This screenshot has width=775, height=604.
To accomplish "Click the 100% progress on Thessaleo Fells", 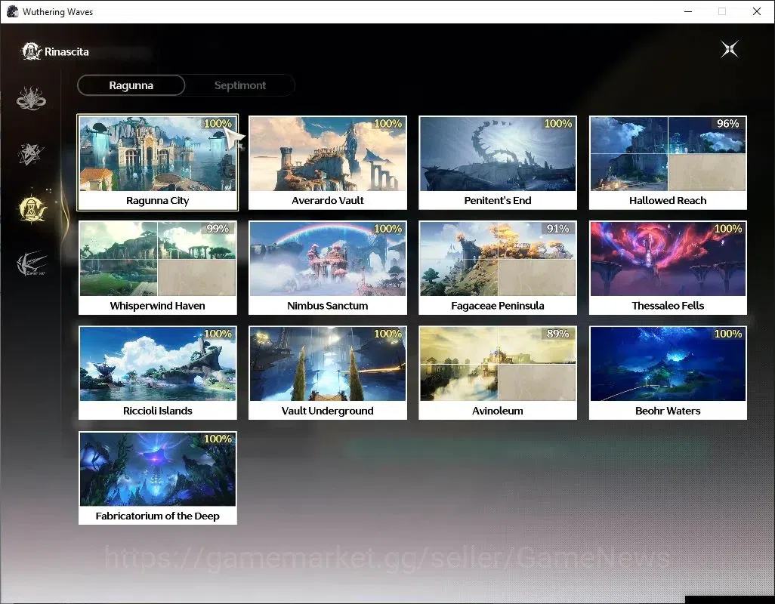I will point(728,229).
